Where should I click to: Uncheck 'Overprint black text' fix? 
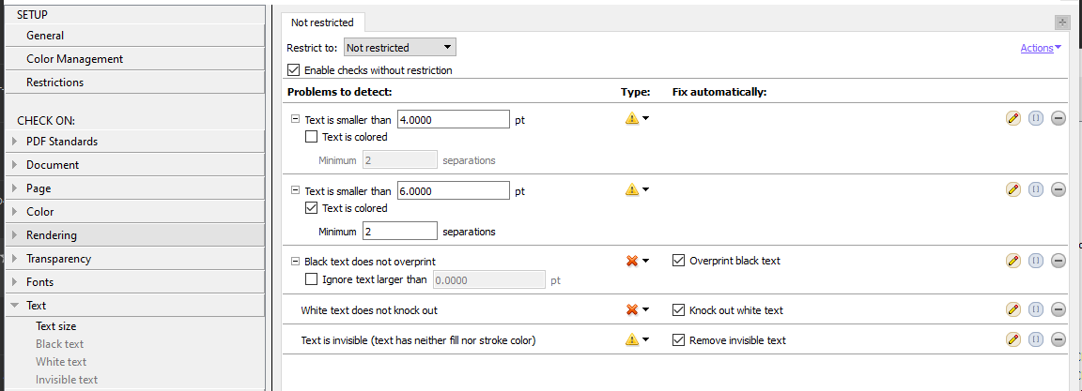point(679,261)
